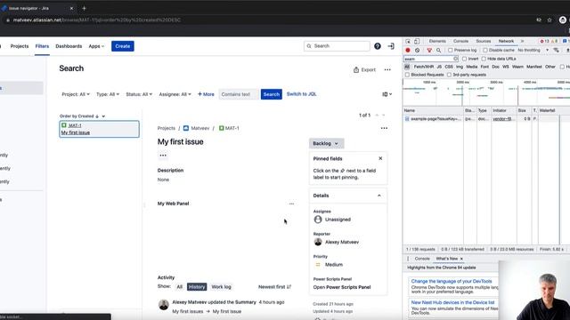The height and width of the screenshot is (320, 570).
Task: Click the Jira top Search box
Action: tap(337, 46)
